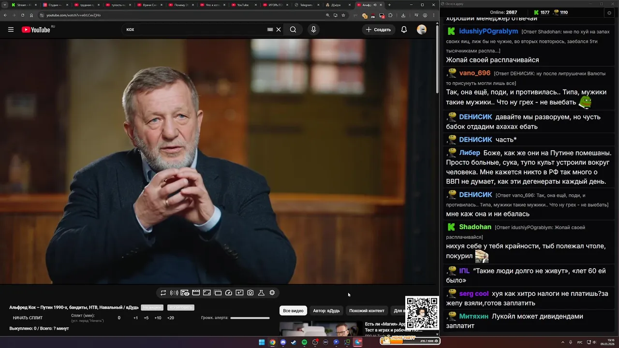Viewport: 619px width, 348px height.
Task: Go back with browser back arrow
Action: coord(5,15)
